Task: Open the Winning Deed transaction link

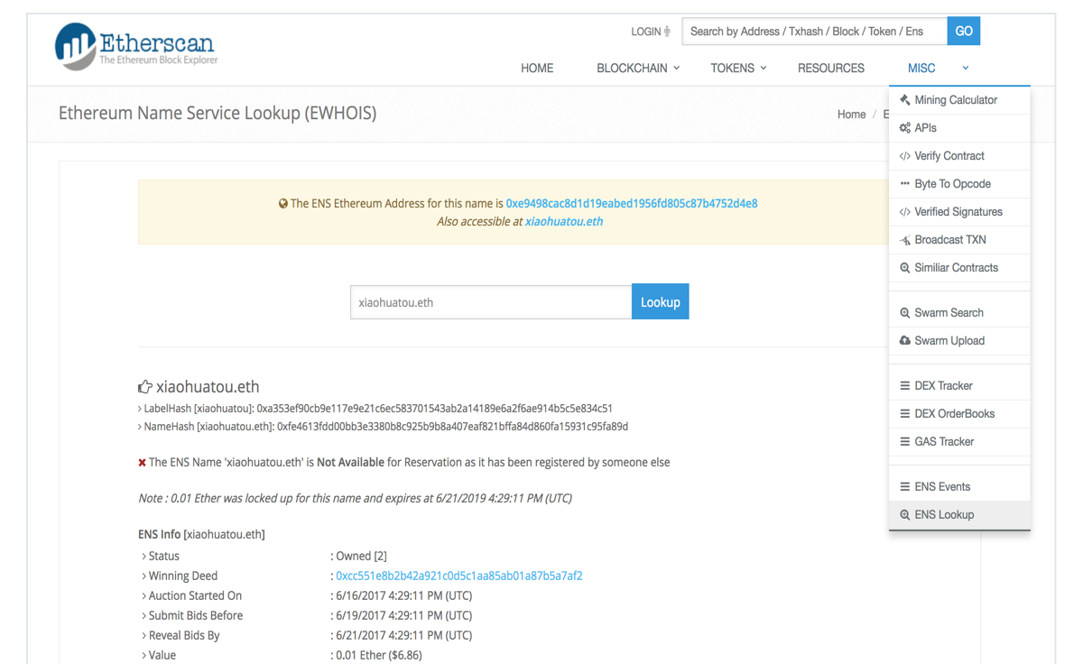Action: click(460, 576)
